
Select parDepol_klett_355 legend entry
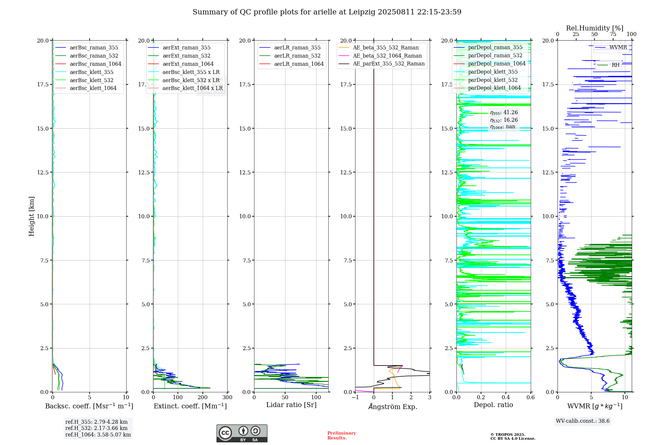tap(486, 72)
